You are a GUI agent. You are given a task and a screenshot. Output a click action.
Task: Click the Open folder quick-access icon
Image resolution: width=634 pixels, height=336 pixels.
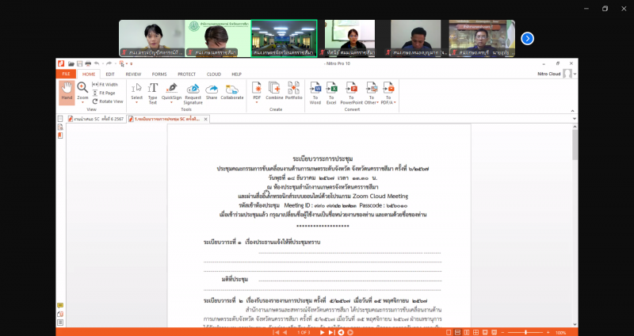tap(71, 64)
